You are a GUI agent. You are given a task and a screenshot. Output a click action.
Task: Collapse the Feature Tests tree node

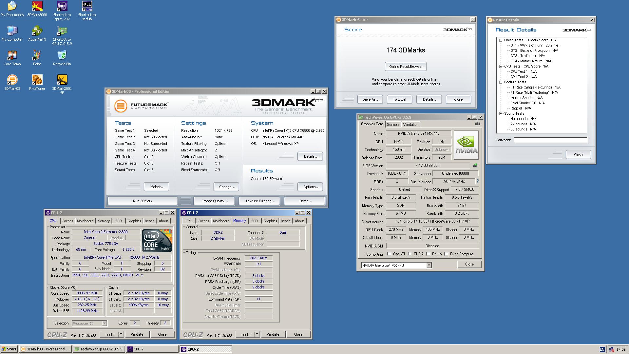pyautogui.click(x=501, y=82)
